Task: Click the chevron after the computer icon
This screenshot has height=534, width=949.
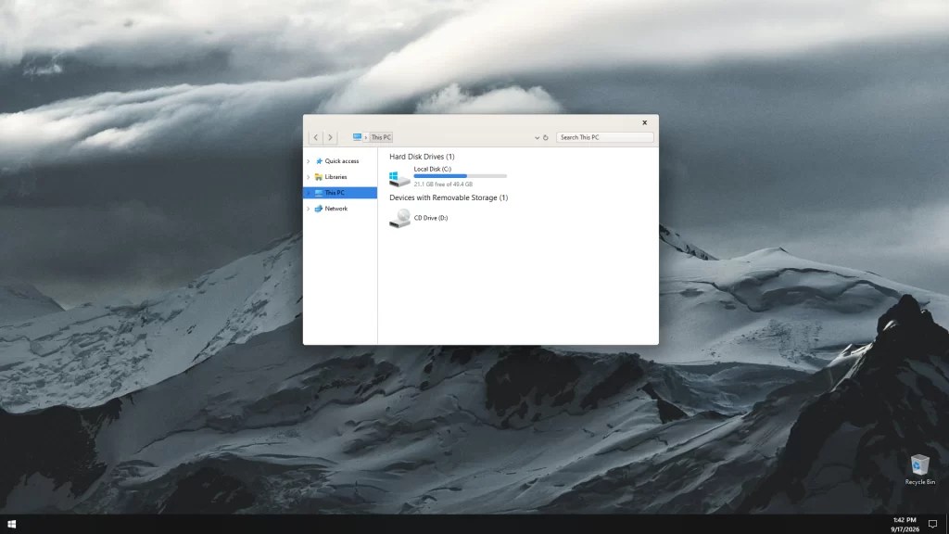Action: click(365, 137)
